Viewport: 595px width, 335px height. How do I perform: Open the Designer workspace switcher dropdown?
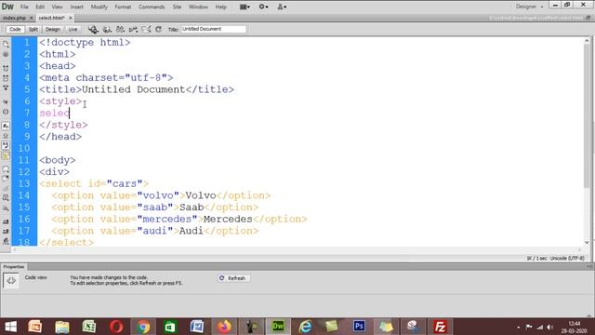tap(529, 7)
